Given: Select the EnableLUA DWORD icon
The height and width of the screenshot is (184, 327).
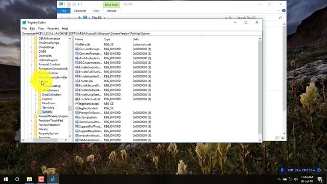Looking at the screenshot, I should tap(77, 81).
